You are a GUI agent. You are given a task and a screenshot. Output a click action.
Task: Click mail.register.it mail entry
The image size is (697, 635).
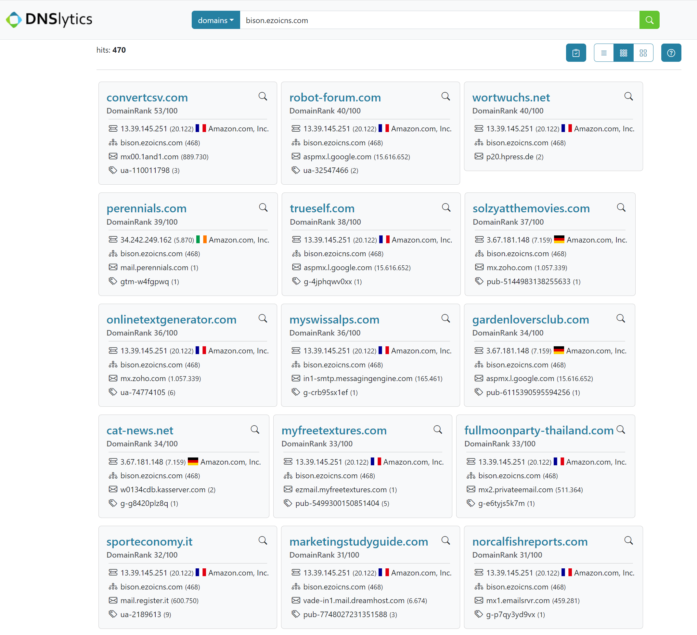coord(145,601)
